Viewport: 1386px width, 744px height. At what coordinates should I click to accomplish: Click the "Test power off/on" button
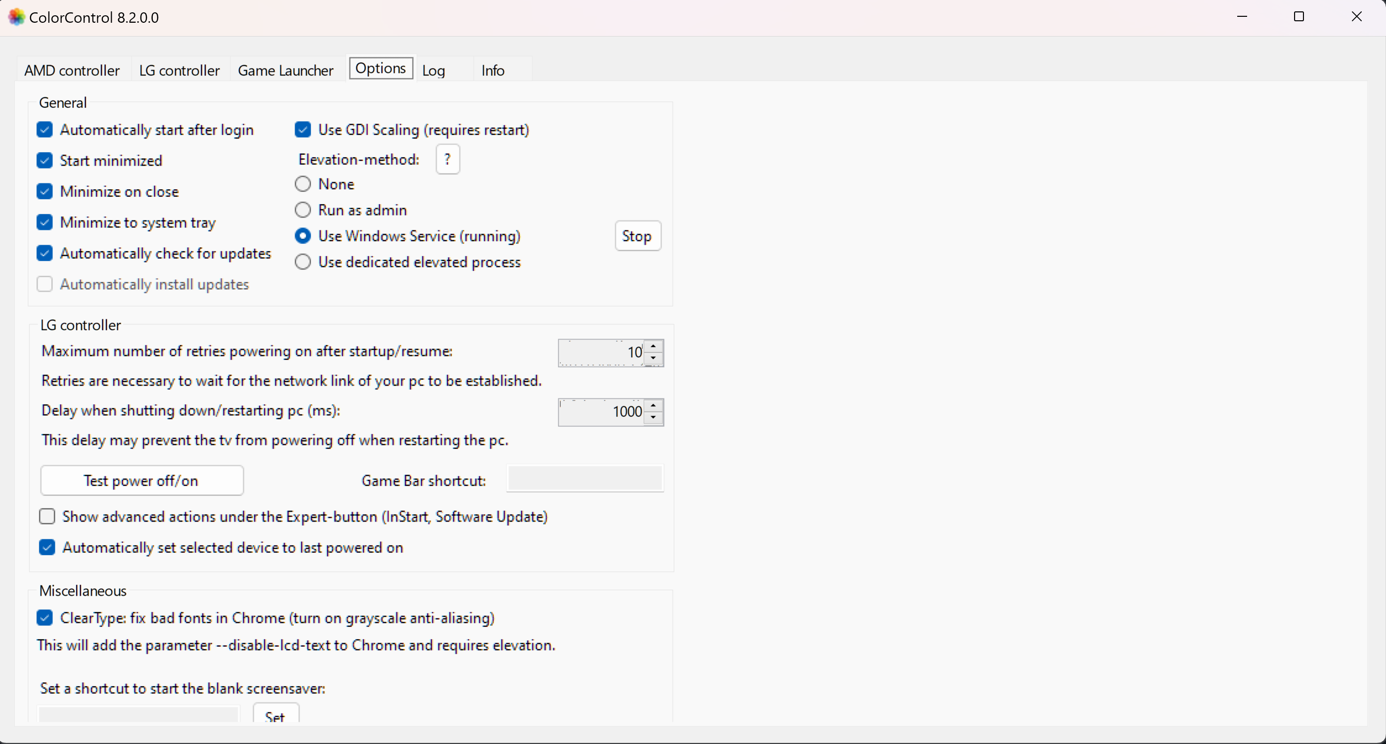click(x=141, y=481)
